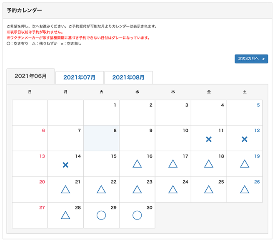The width and height of the screenshot is (275, 244).
Task: Pick the triangle icon on June 22
Action: pos(101,190)
